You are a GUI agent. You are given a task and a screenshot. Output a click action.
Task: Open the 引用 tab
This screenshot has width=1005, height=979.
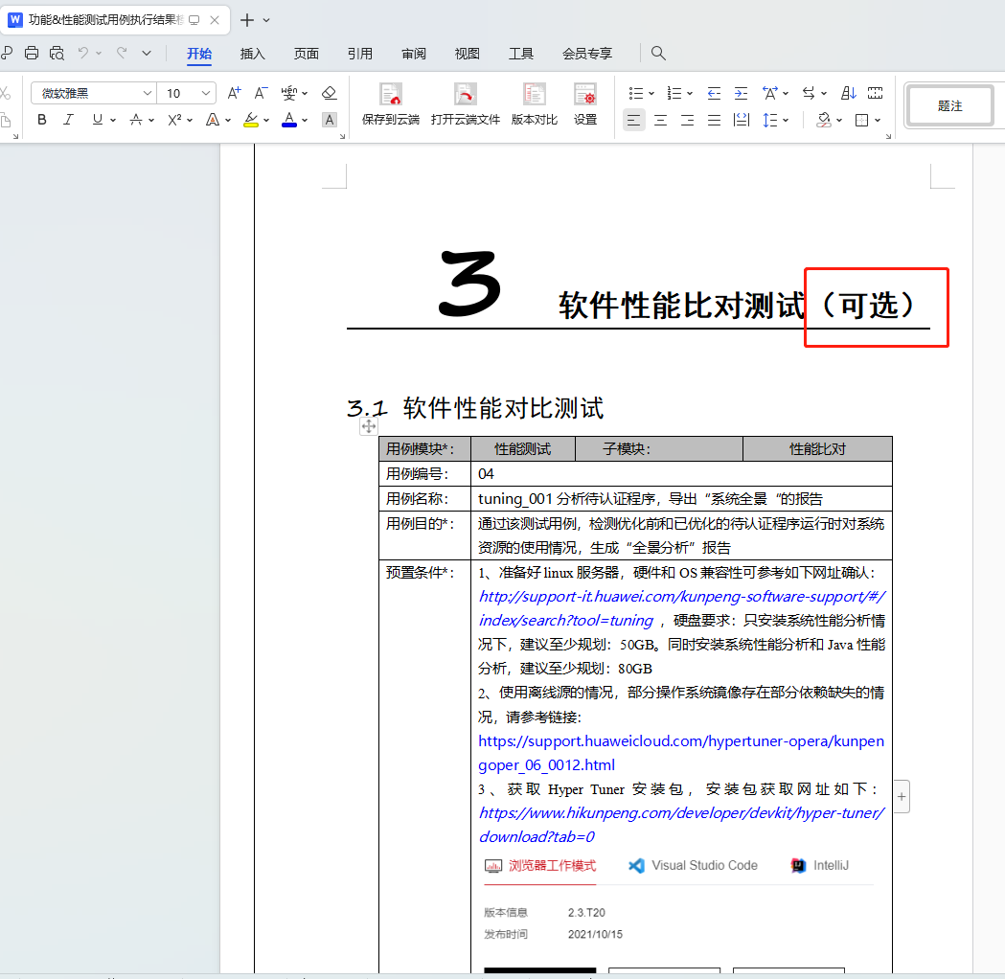tap(360, 54)
